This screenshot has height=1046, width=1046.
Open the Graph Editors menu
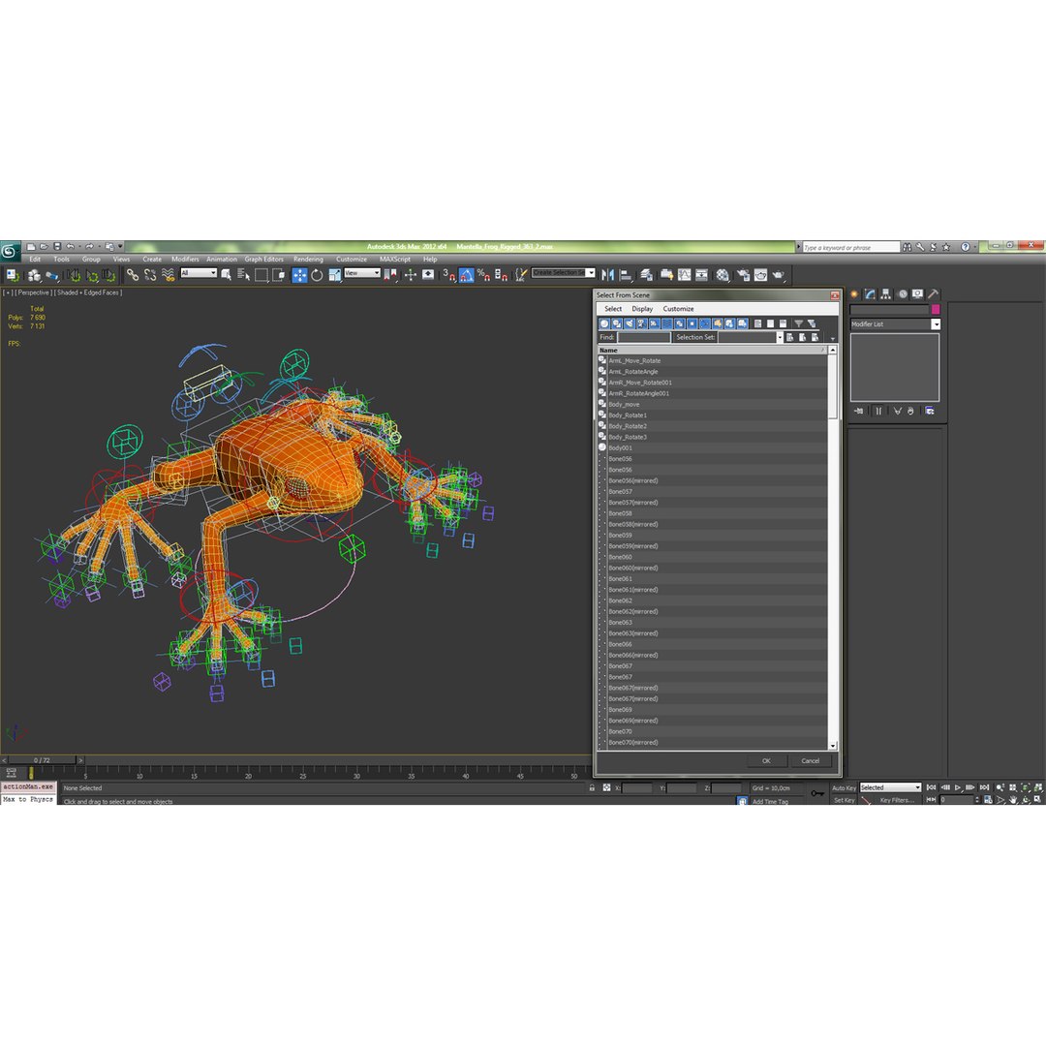coord(264,259)
